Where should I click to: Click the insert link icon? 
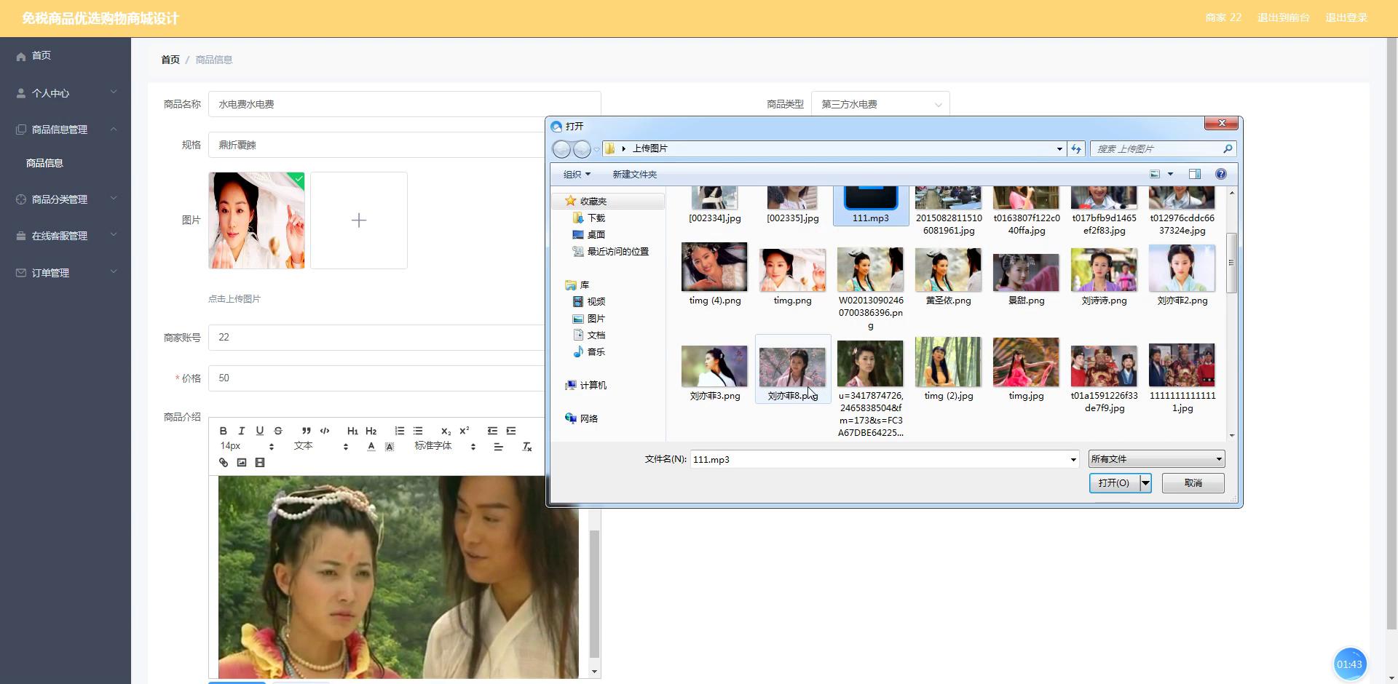(224, 463)
